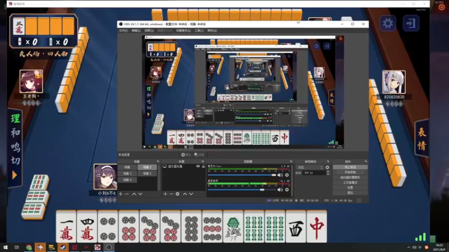The image size is (449, 252).
Task: Toggle 理 auto-arrange in game sidebar
Action: click(15, 119)
